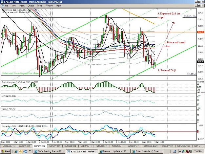The width and height of the screenshot is (205, 154).
Task: Switch to the USDJPY,H4 chart tab
Action: click(86, 146)
